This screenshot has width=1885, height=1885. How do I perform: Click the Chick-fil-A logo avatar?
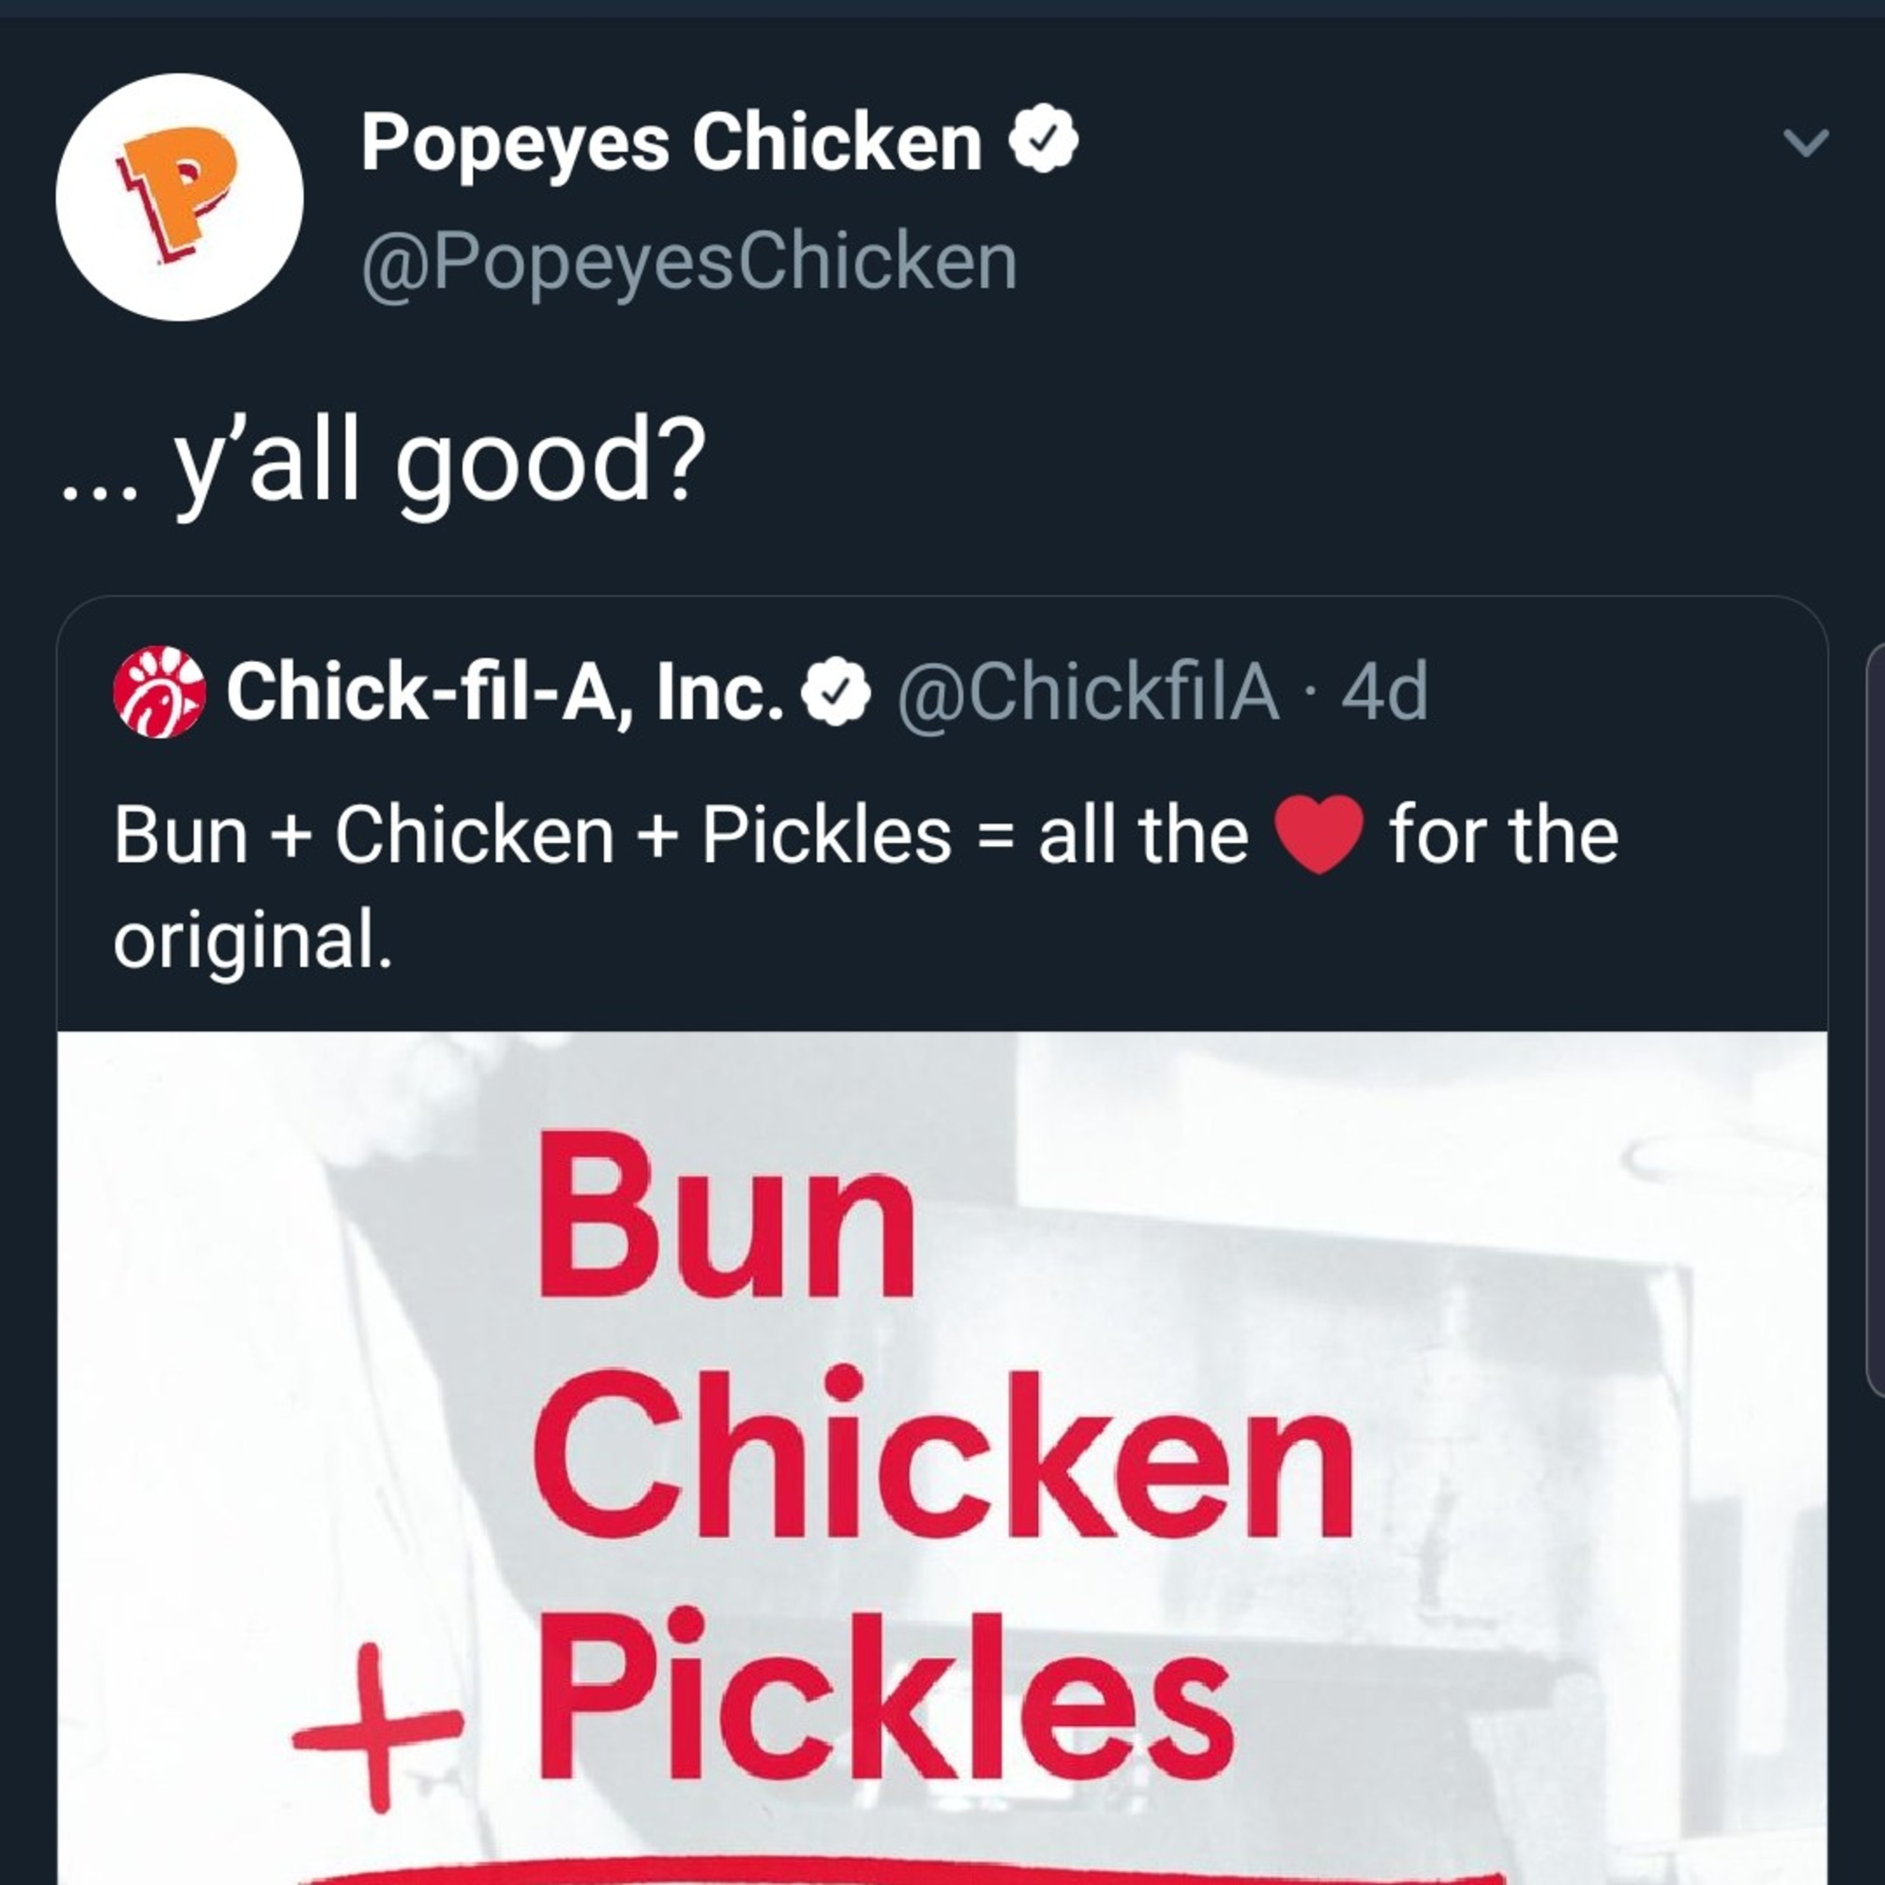(x=159, y=691)
